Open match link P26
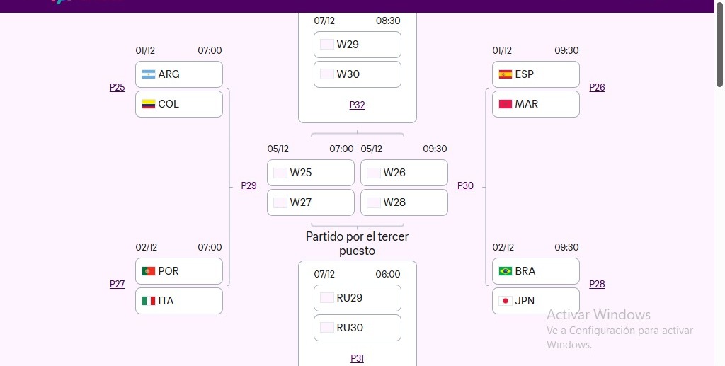The width and height of the screenshot is (725, 366). [597, 88]
